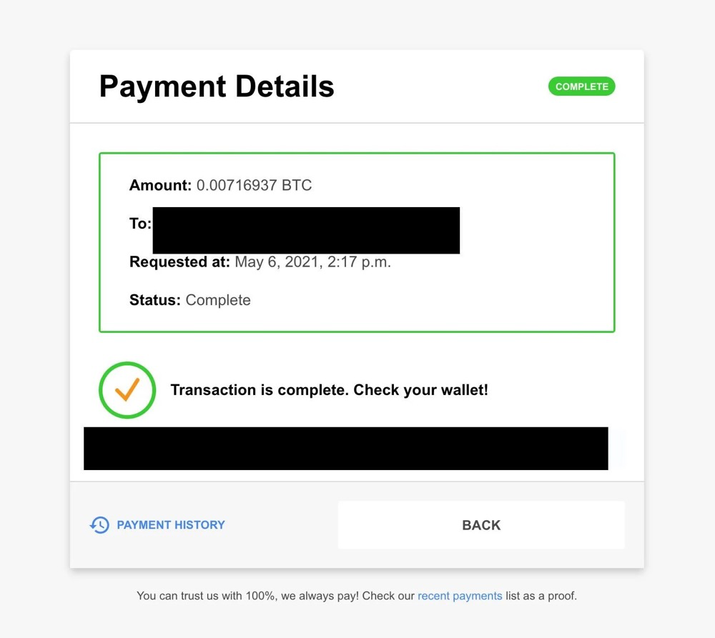Click the 'Transaction is complete' message
This screenshot has height=638, width=715.
[329, 390]
